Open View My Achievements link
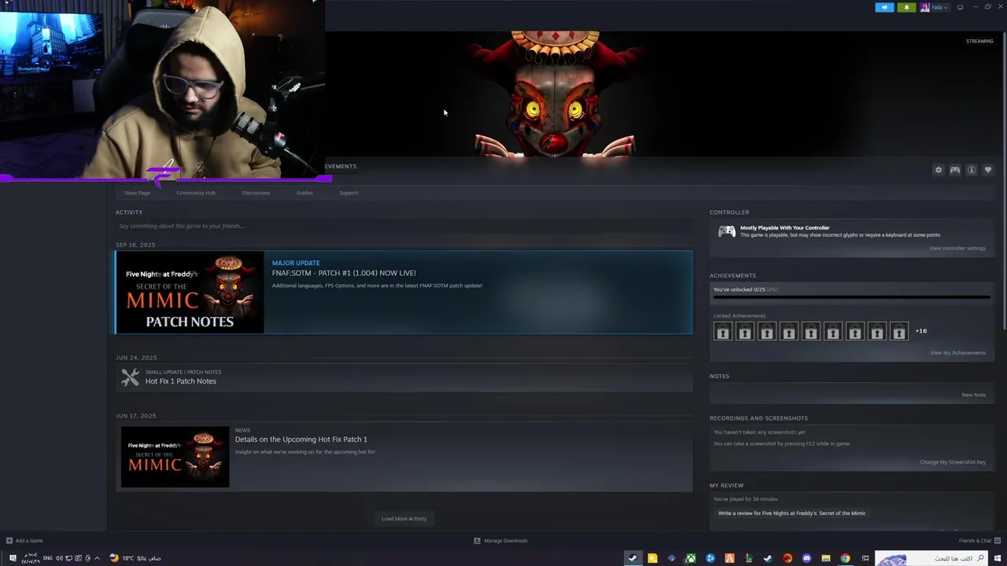Viewport: 1007px width, 566px height. pos(957,353)
